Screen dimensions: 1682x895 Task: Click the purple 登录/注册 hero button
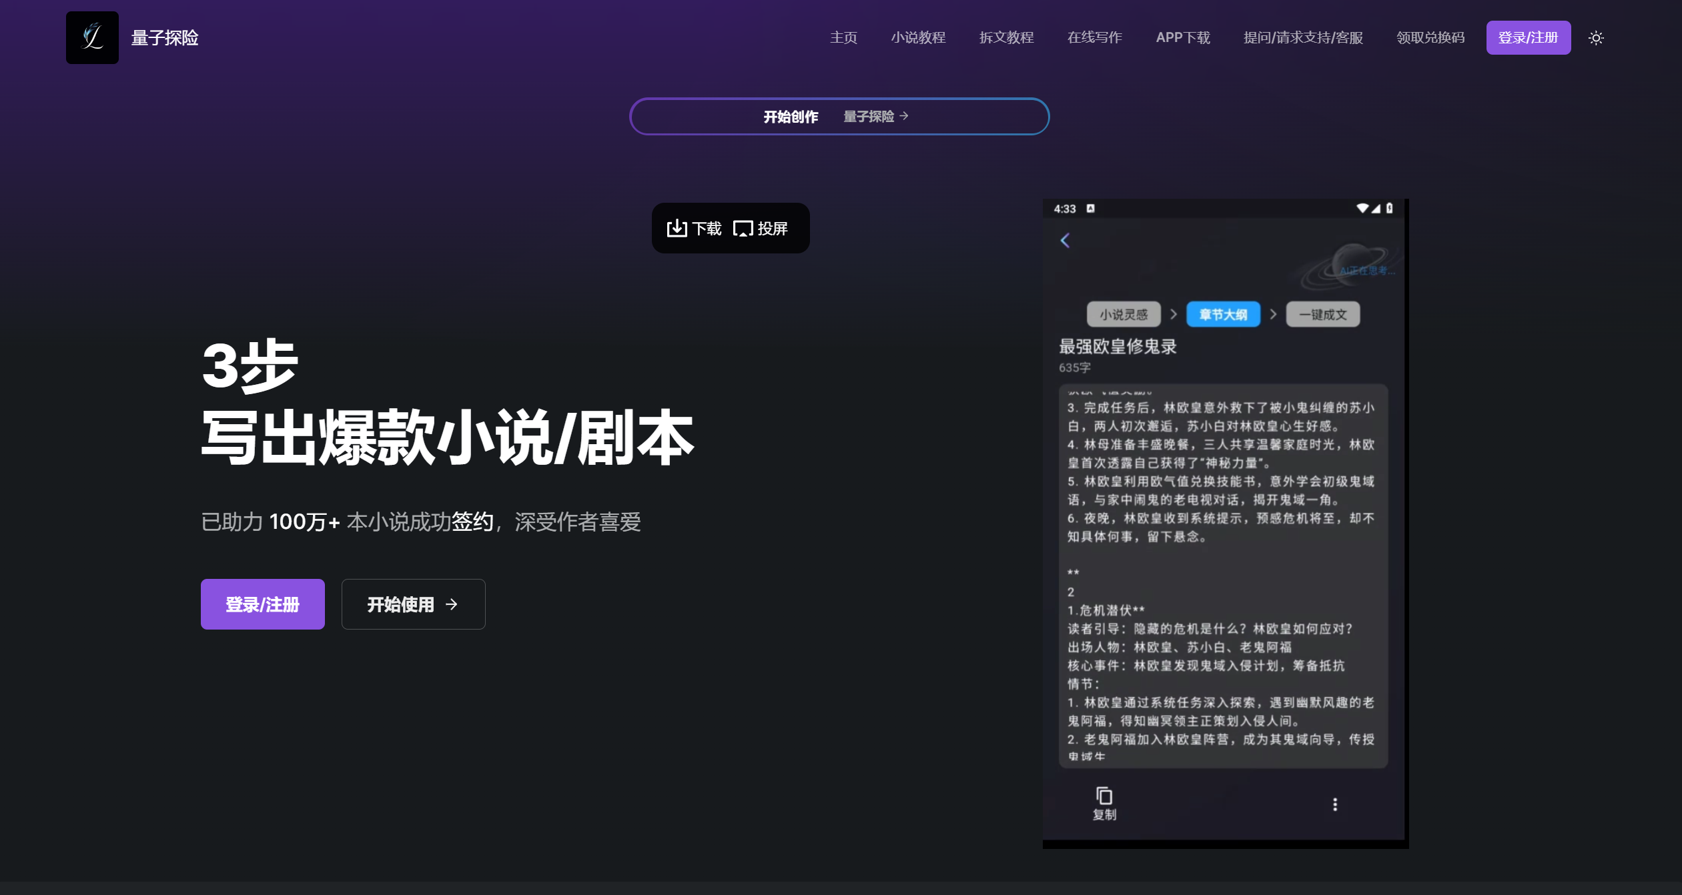262,604
